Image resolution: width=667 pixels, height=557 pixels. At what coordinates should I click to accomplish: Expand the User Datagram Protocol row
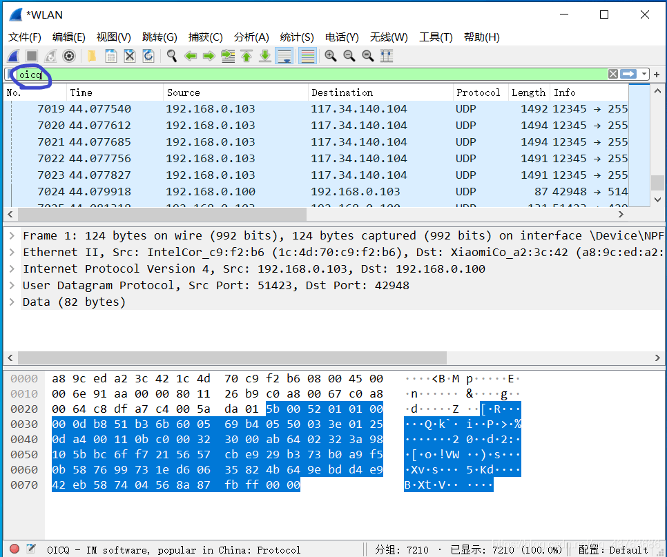tap(12, 285)
